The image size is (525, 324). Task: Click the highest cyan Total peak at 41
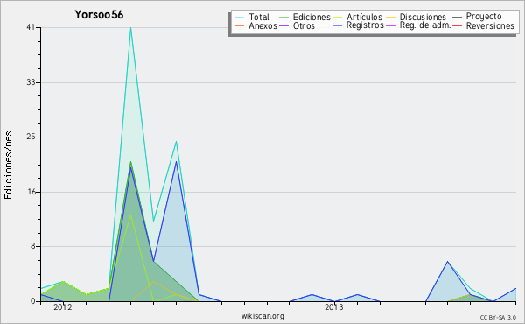click(130, 28)
